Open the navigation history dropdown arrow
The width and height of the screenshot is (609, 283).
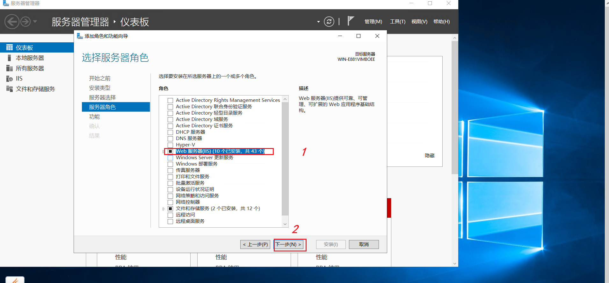click(35, 22)
